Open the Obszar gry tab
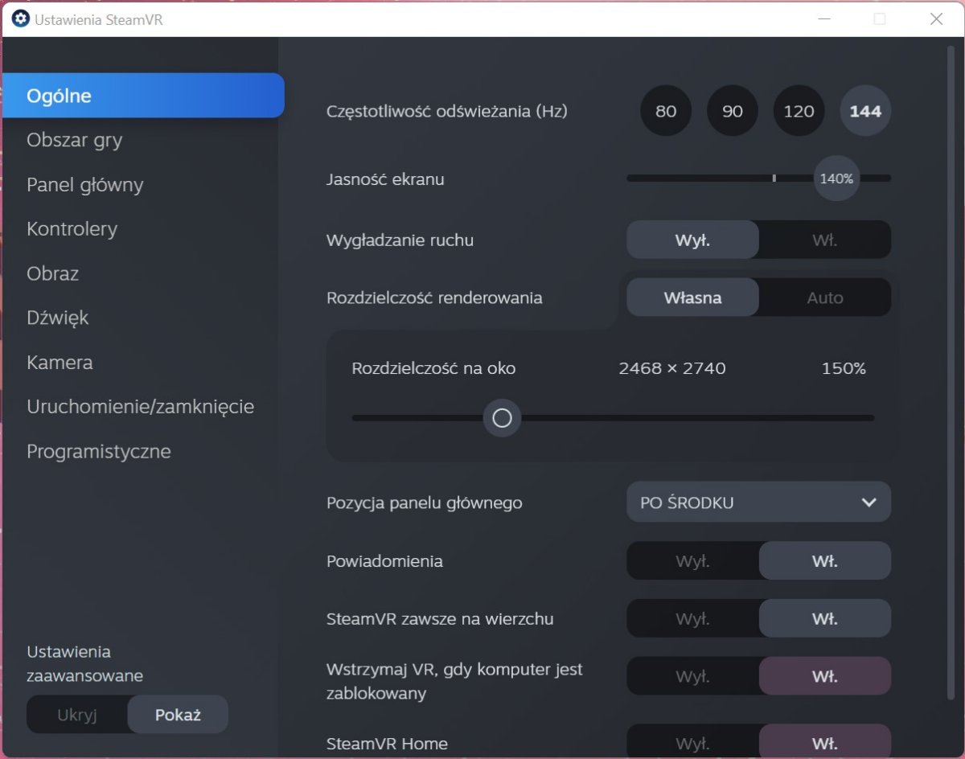Screen dimensions: 965x759 [74, 140]
